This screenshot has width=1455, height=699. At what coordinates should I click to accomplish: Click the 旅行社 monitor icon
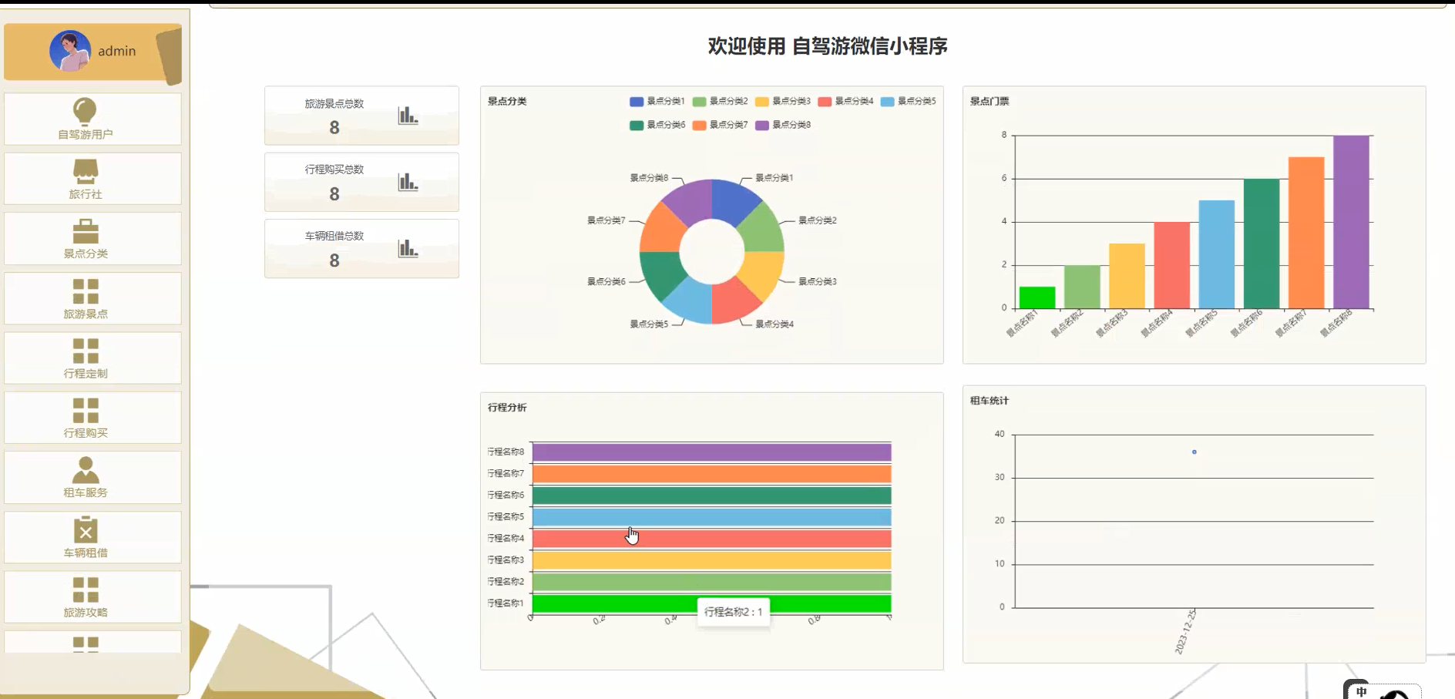(x=86, y=169)
